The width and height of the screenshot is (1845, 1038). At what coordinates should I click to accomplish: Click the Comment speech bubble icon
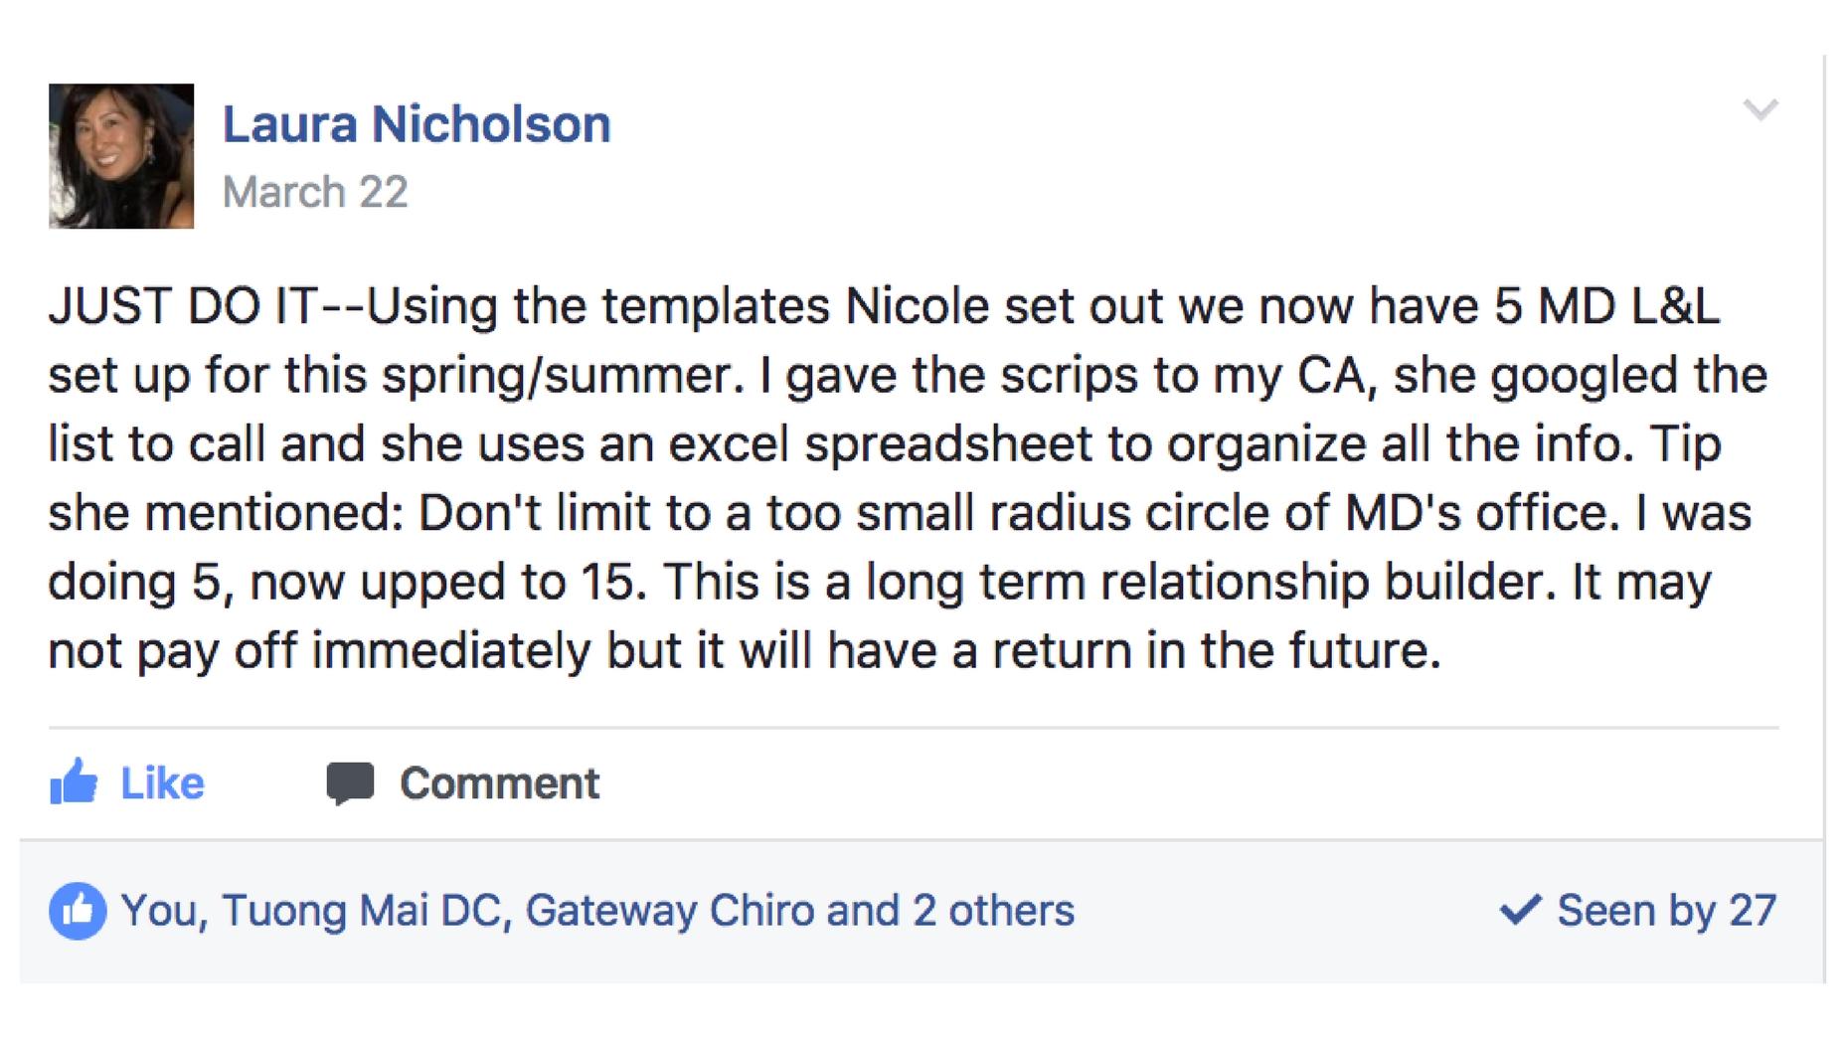pos(350,782)
